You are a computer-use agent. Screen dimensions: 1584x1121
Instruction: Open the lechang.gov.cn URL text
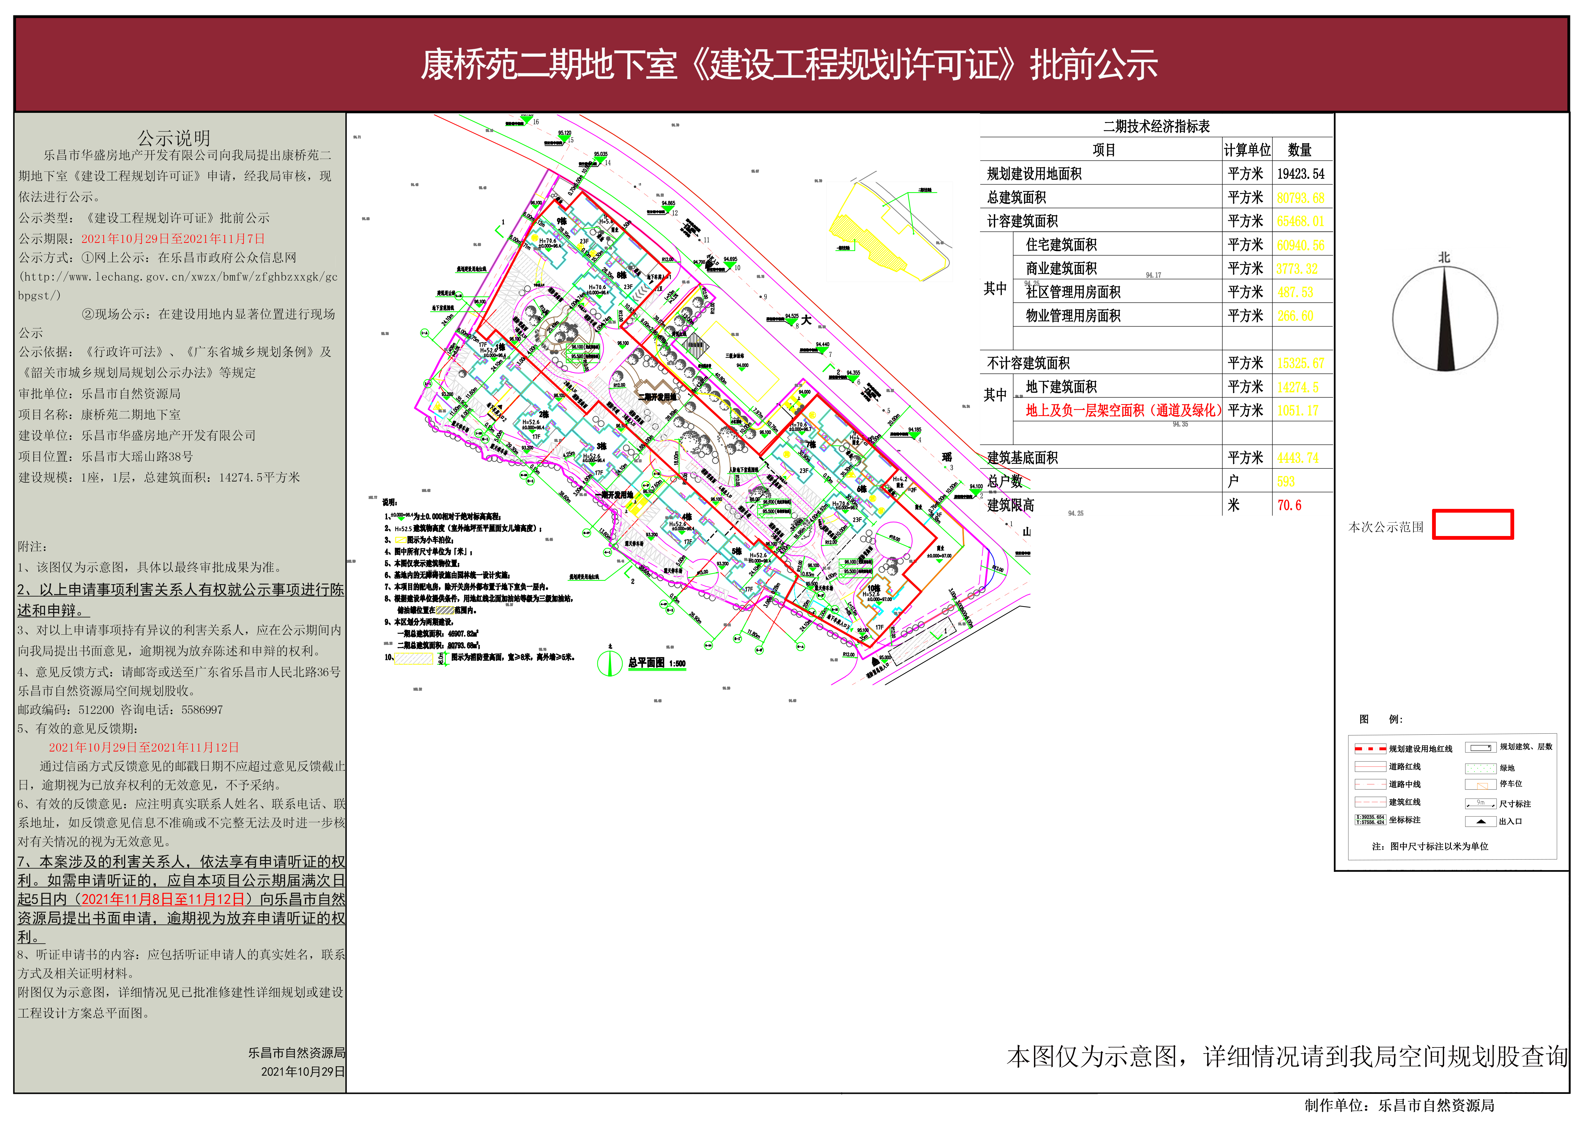coord(178,286)
